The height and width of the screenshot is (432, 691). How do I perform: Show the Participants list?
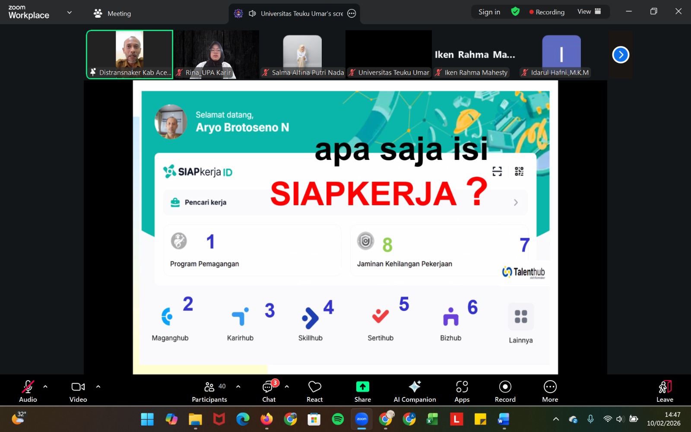(x=209, y=391)
